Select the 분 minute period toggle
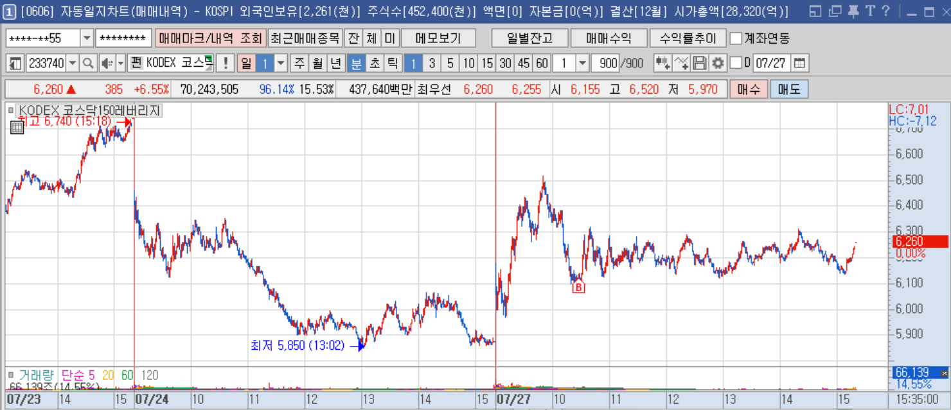951x410 pixels. tap(356, 64)
